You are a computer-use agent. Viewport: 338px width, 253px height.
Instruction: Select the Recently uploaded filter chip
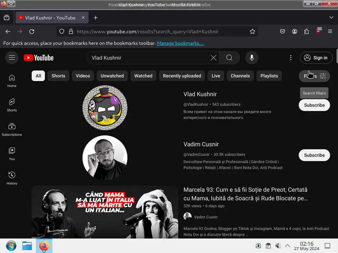182,76
